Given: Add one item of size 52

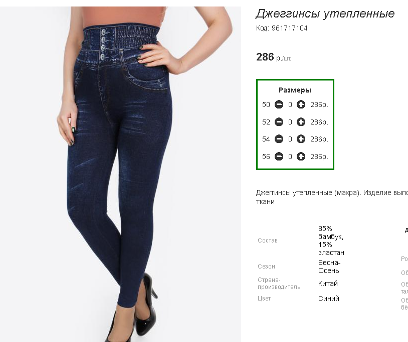Looking at the screenshot, I should (301, 122).
